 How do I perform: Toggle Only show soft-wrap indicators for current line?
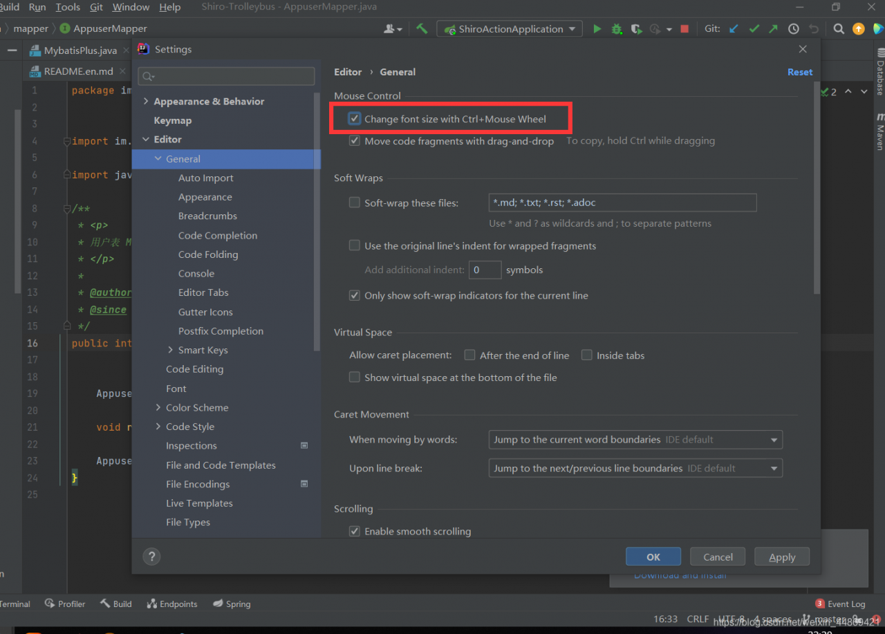coord(355,295)
